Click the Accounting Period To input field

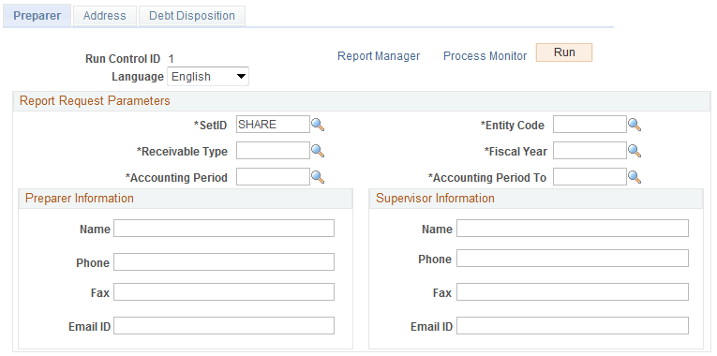[x=590, y=177]
